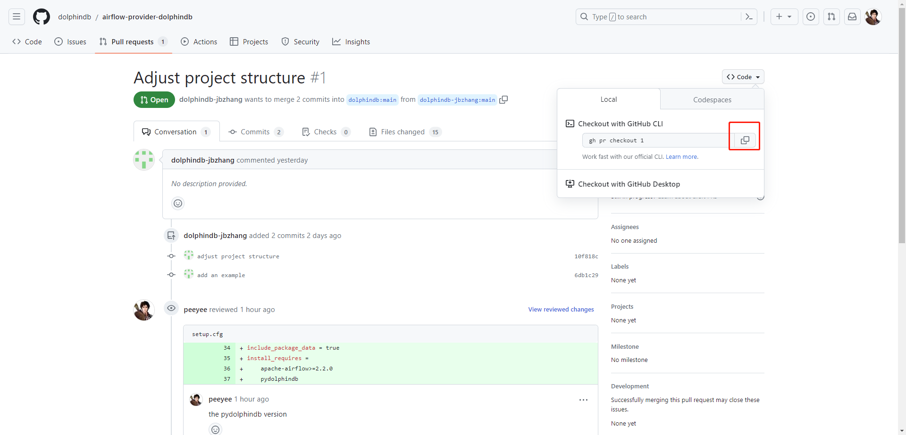Open the Pull requests tab

(x=134, y=42)
